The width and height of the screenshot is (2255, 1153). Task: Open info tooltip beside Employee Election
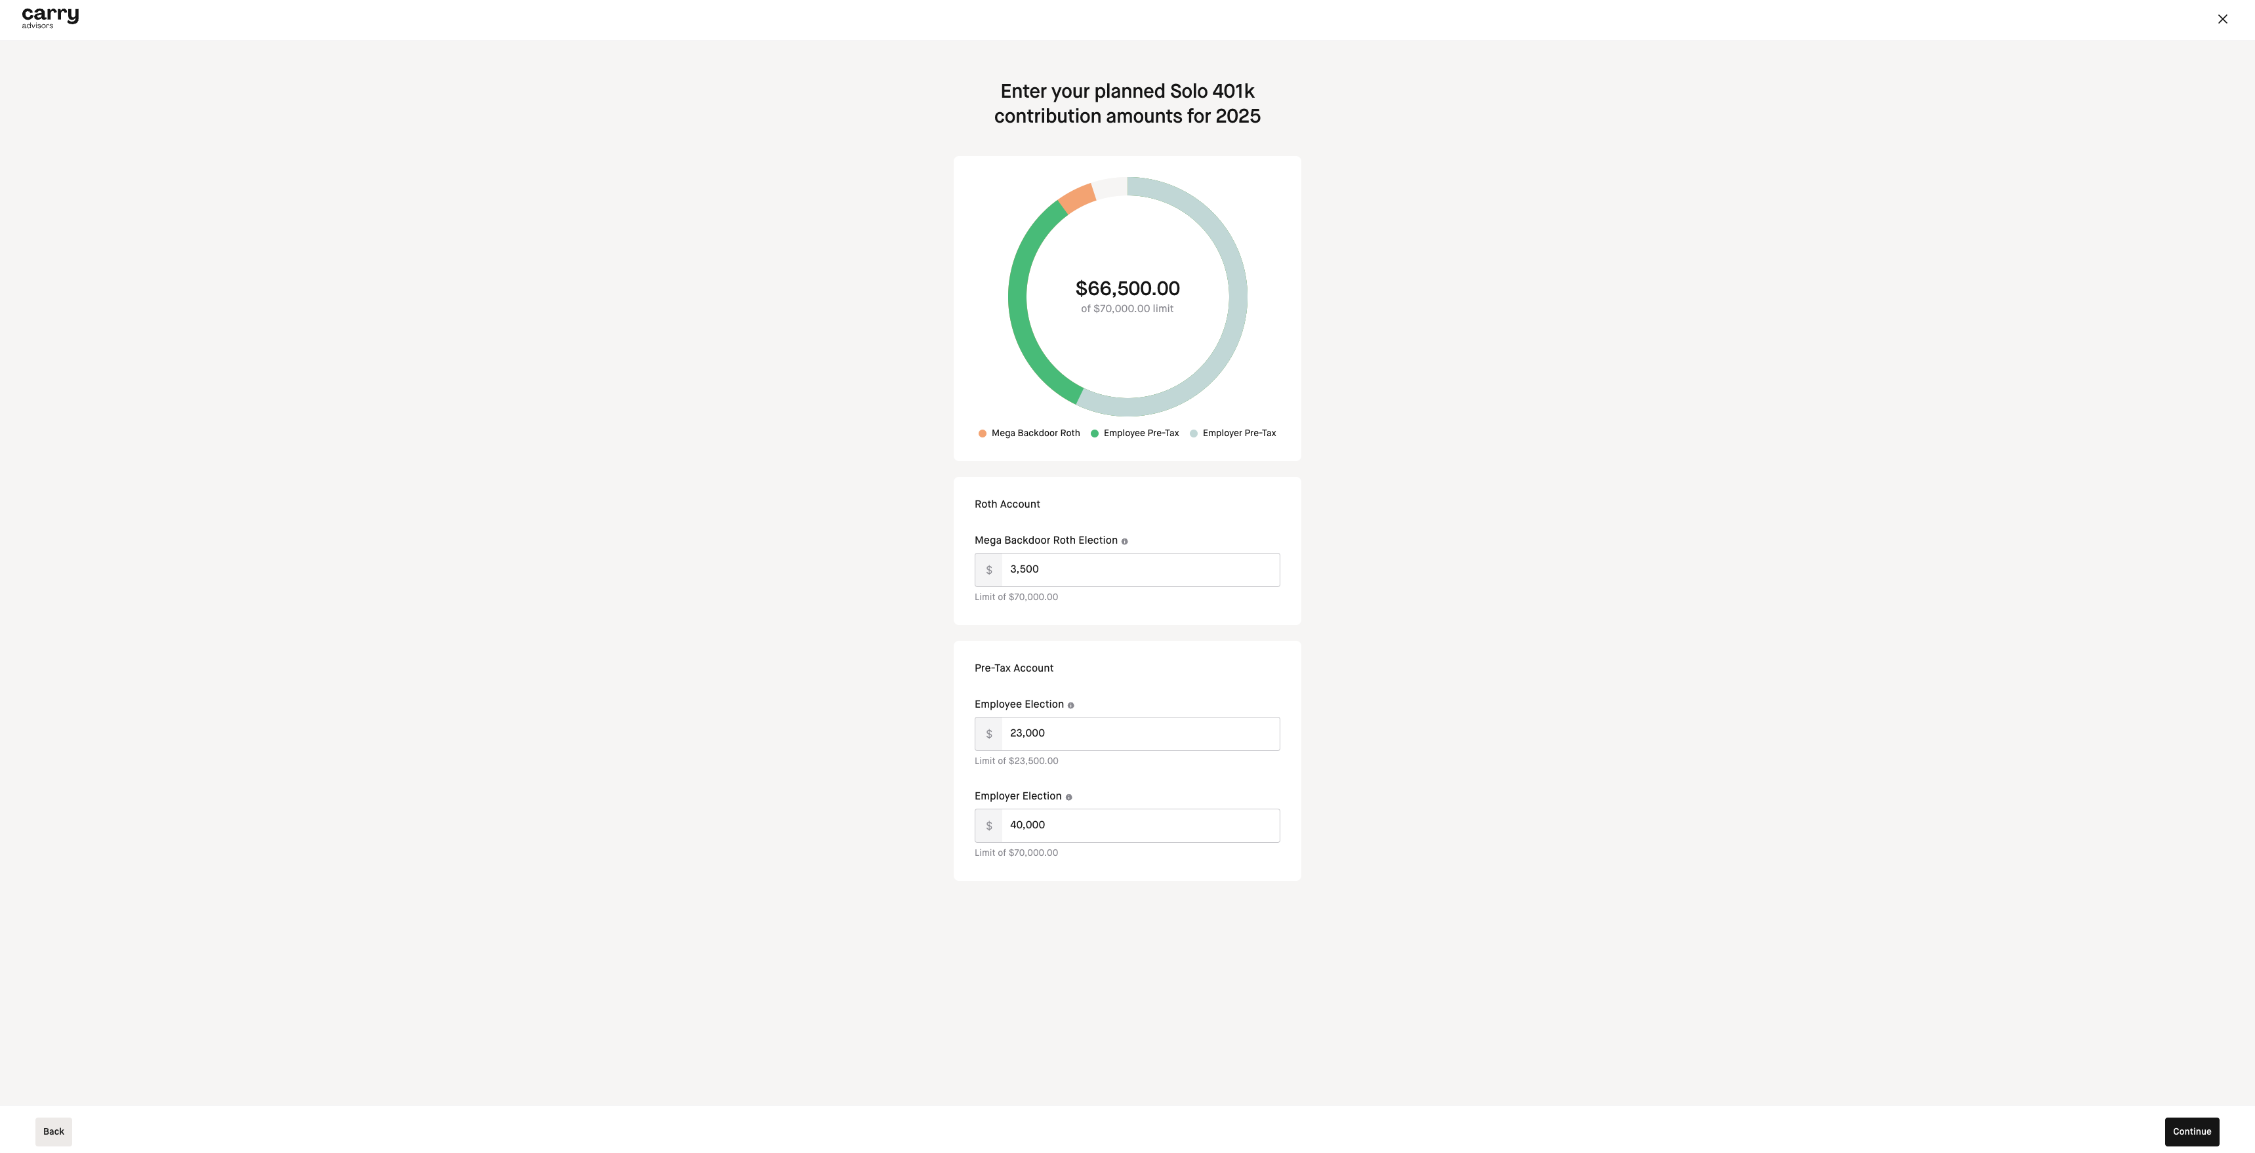(x=1070, y=705)
